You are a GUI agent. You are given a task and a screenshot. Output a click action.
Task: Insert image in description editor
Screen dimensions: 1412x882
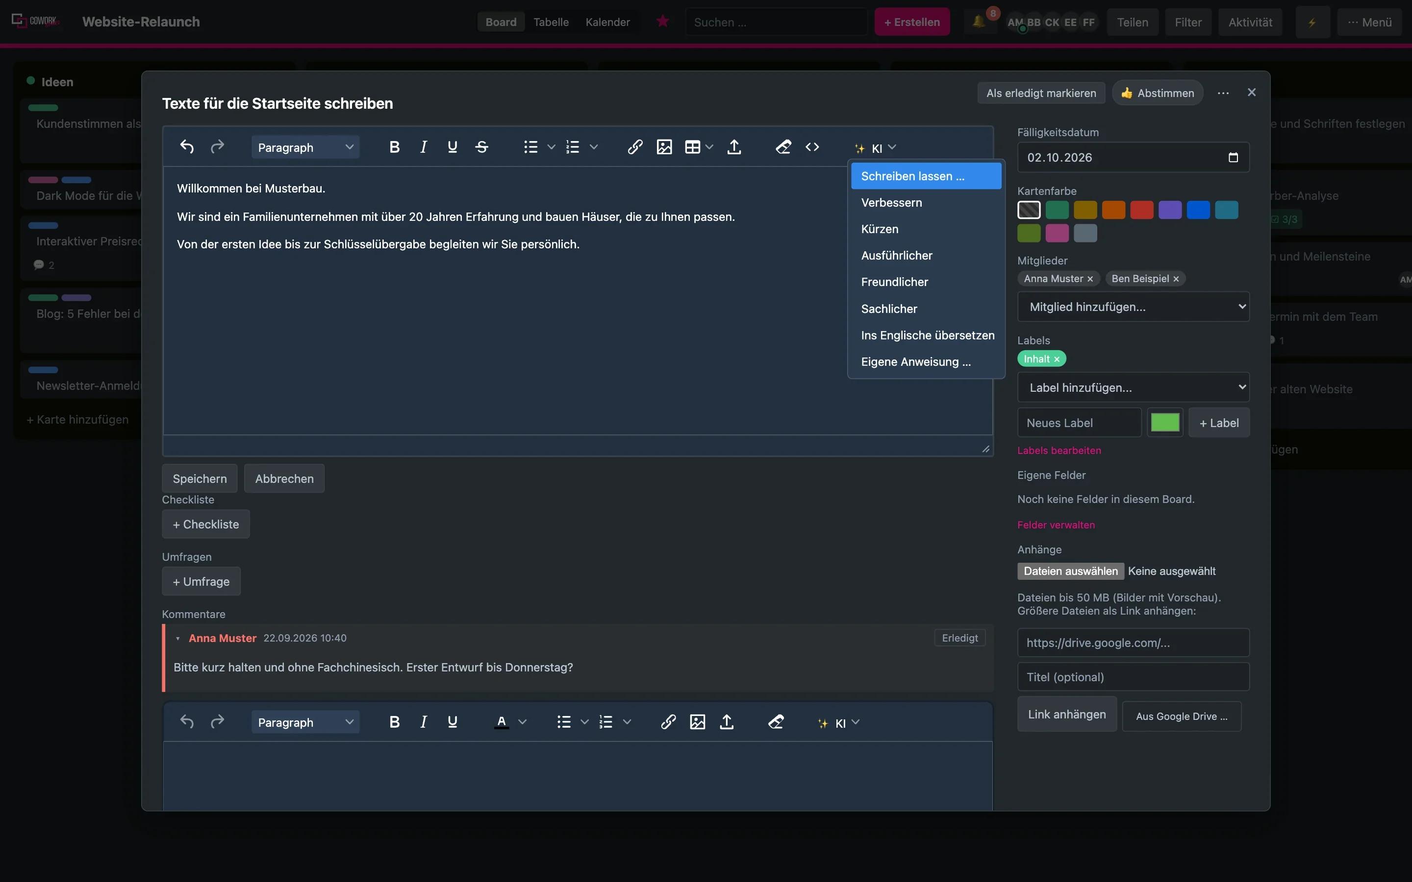coord(664,147)
